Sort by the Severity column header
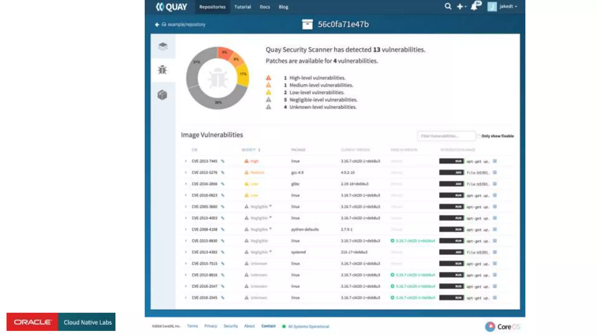 click(249, 150)
